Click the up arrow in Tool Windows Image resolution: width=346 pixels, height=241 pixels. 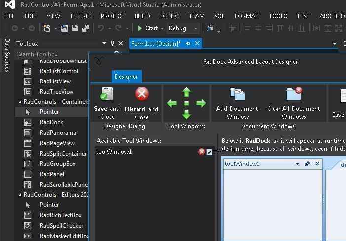click(186, 92)
